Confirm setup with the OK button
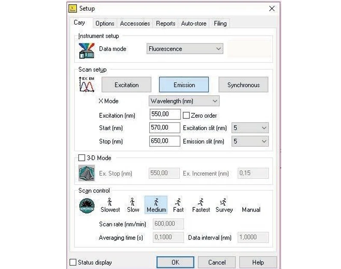341x269 pixels. (175, 262)
